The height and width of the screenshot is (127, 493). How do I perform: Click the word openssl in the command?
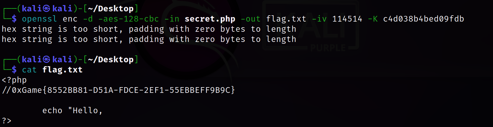click(39, 19)
